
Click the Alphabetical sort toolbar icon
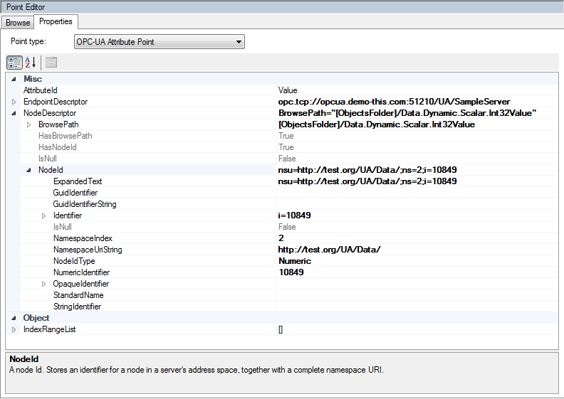(31, 62)
